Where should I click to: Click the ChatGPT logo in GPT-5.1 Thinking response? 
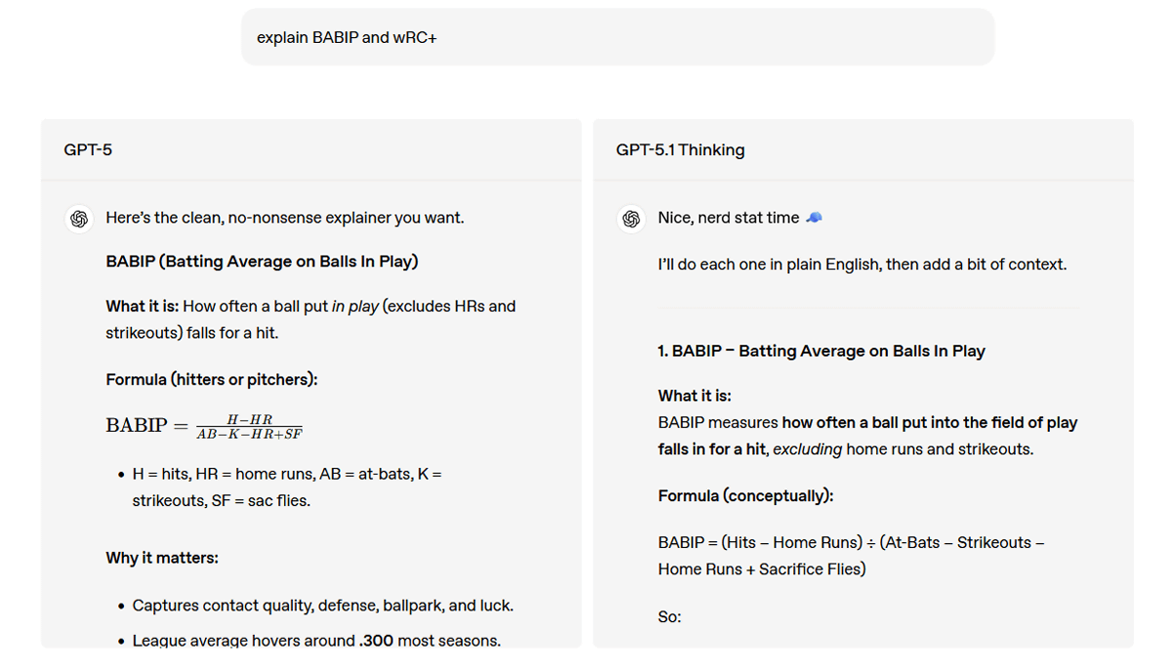click(x=631, y=219)
